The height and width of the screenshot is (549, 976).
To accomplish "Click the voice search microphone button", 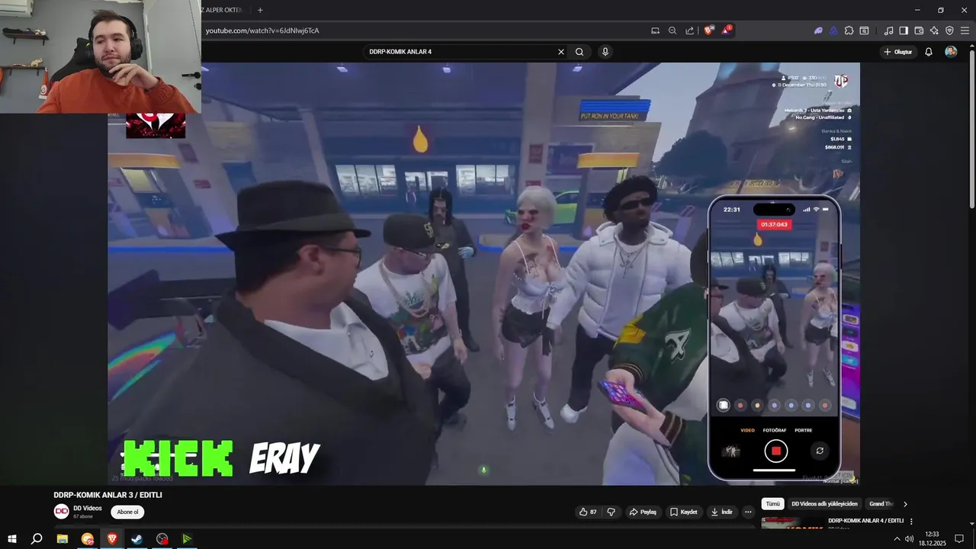I will (605, 52).
